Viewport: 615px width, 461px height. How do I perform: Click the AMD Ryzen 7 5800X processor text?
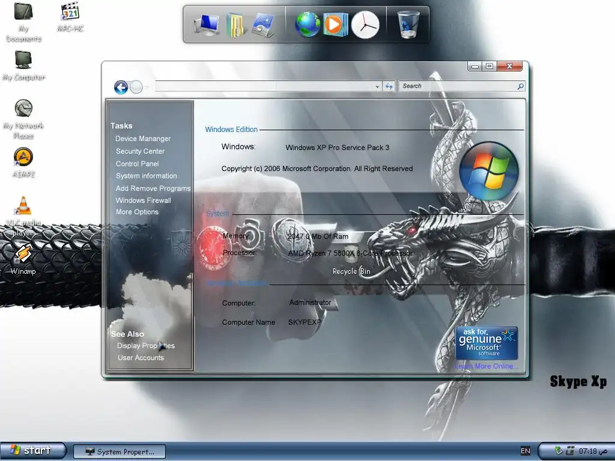350,253
